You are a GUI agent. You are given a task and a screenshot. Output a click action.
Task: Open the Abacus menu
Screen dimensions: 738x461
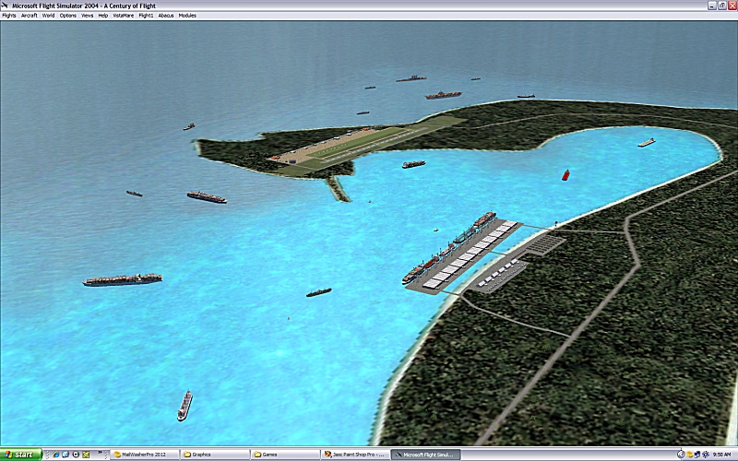166,16
